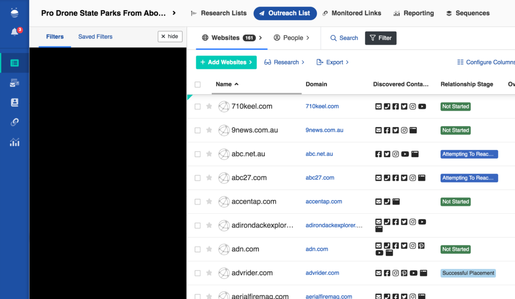Open Monitored Links via the chain icon

14,122
